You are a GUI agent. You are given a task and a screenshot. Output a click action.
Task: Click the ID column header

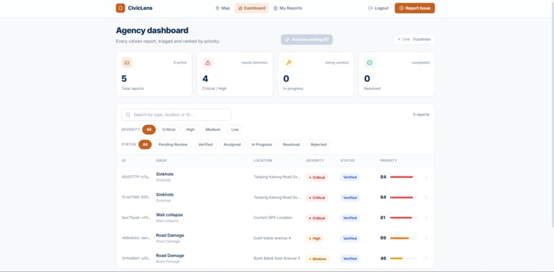click(x=124, y=161)
